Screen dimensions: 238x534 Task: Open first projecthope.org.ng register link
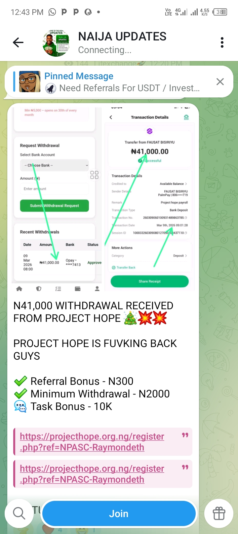[x=92, y=442]
